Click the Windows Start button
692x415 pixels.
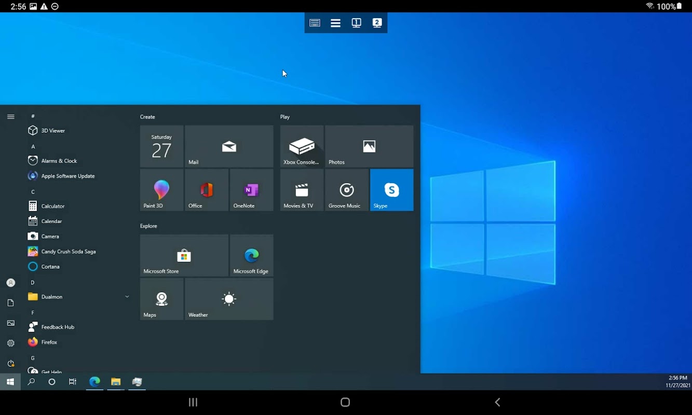click(10, 382)
